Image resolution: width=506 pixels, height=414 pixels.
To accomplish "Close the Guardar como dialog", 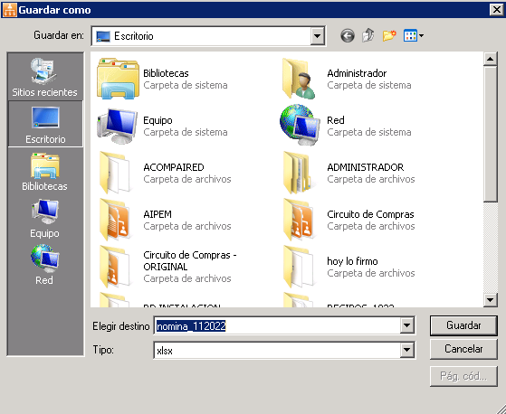I will [x=497, y=10].
